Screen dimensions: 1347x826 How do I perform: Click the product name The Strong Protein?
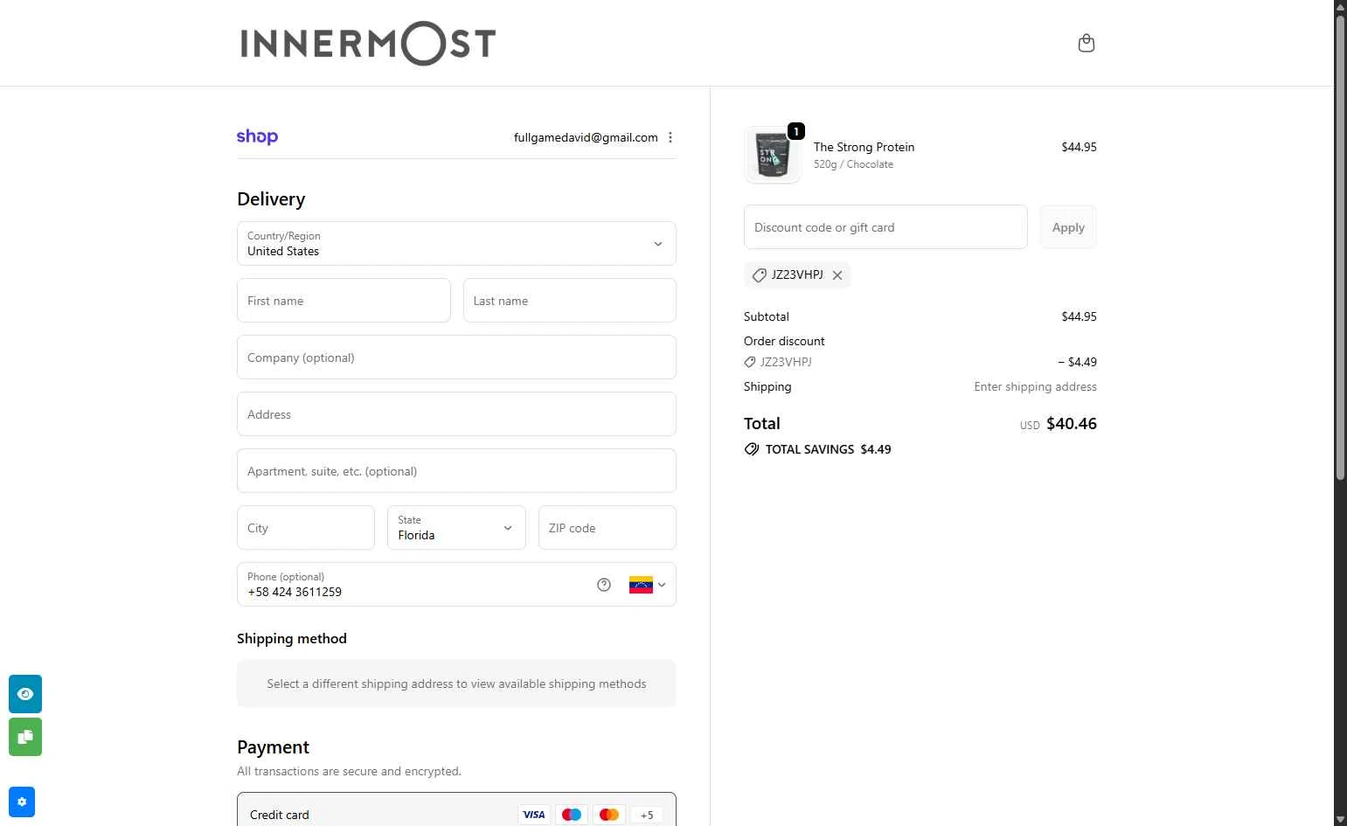[x=864, y=147]
